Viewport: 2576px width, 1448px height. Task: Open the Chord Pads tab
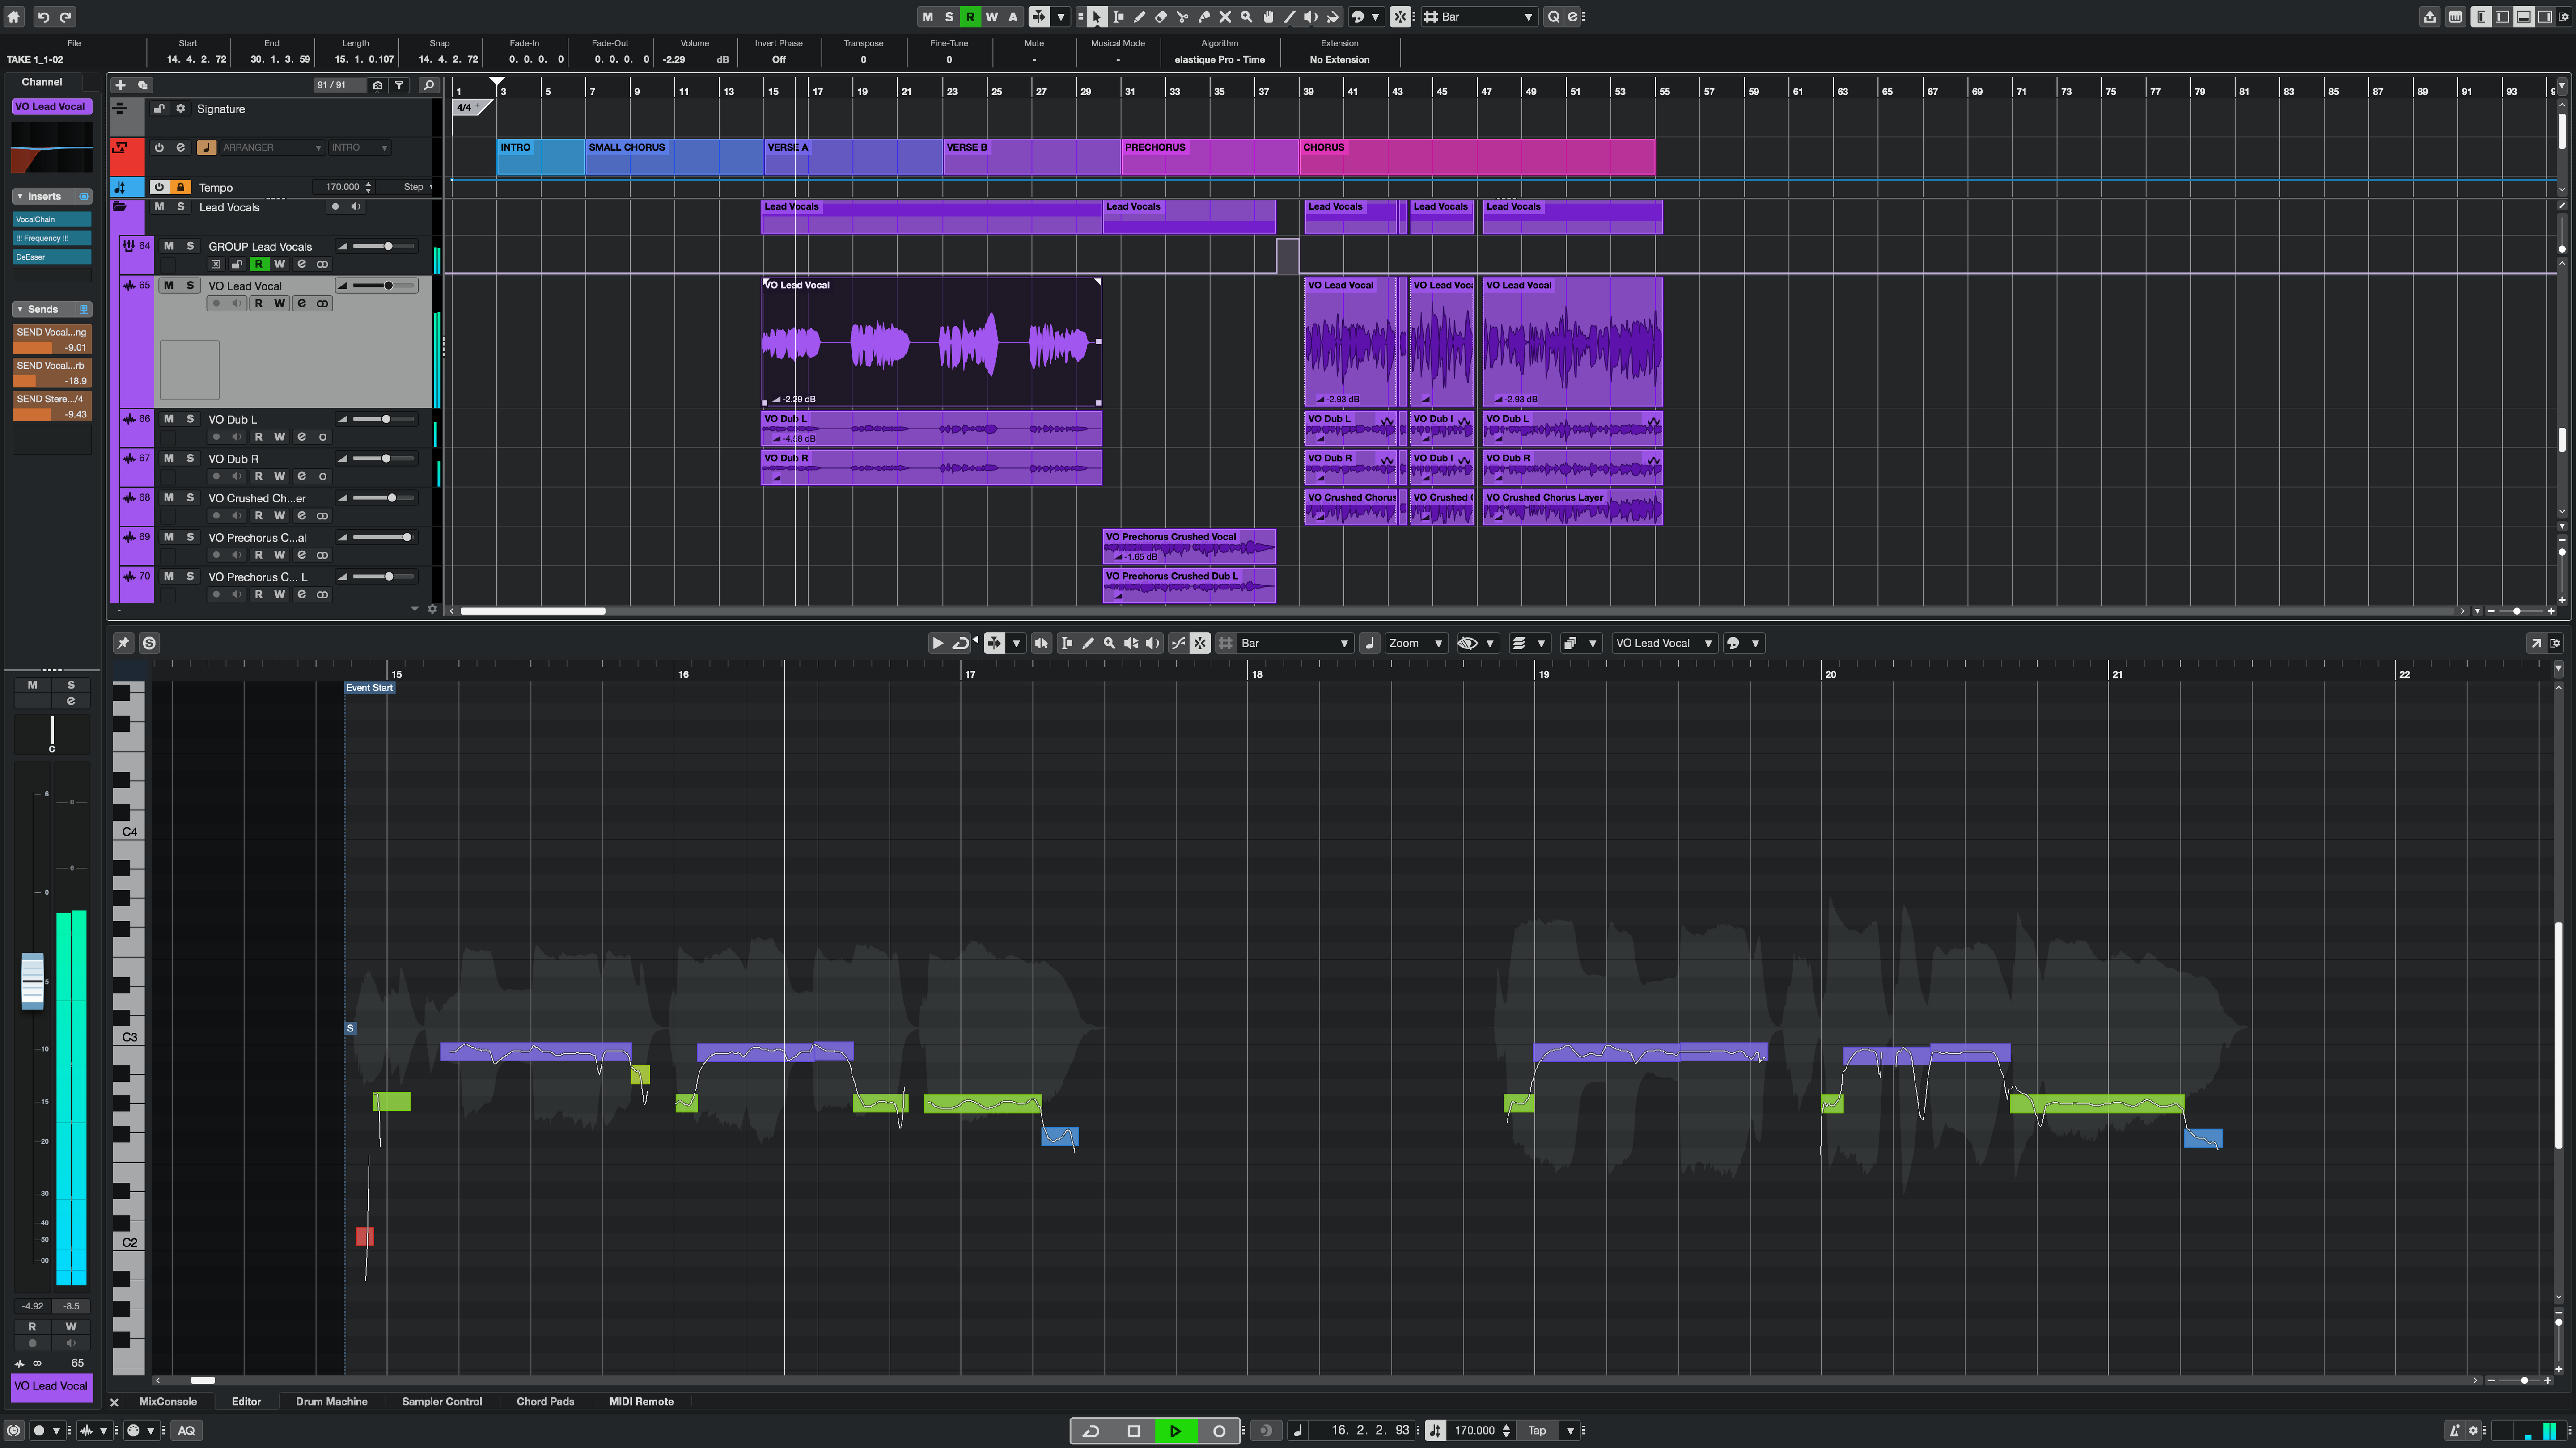pyautogui.click(x=546, y=1401)
